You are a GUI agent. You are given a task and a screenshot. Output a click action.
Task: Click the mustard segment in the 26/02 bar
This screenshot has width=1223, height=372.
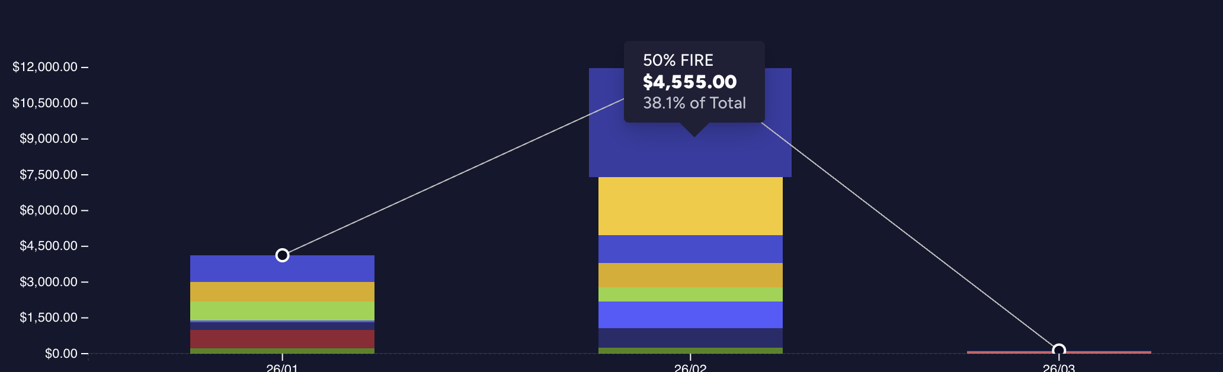pos(690,275)
